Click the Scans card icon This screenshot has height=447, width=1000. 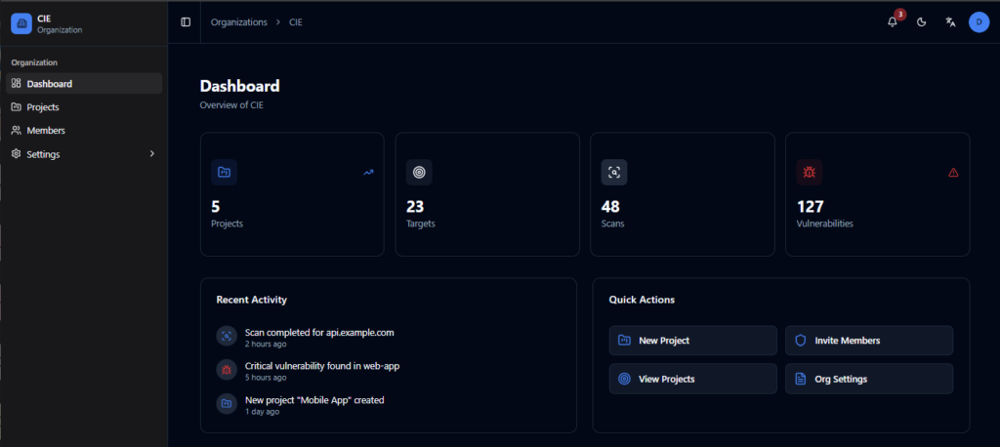coord(614,173)
